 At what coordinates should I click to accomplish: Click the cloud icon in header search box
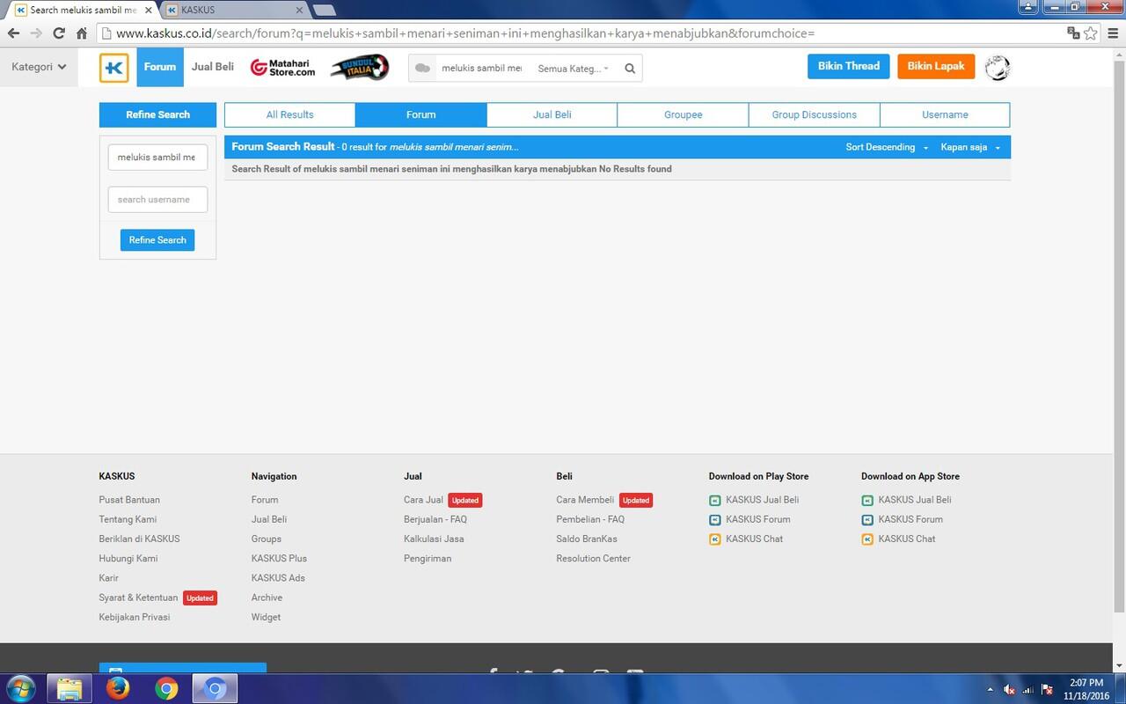[423, 68]
